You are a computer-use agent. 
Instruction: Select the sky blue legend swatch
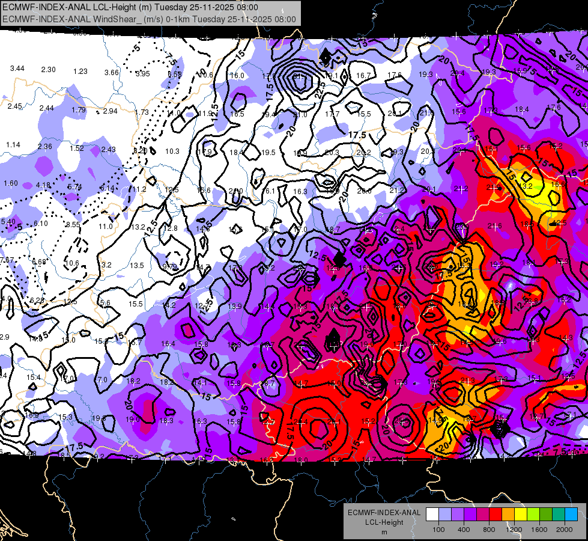tap(572, 515)
